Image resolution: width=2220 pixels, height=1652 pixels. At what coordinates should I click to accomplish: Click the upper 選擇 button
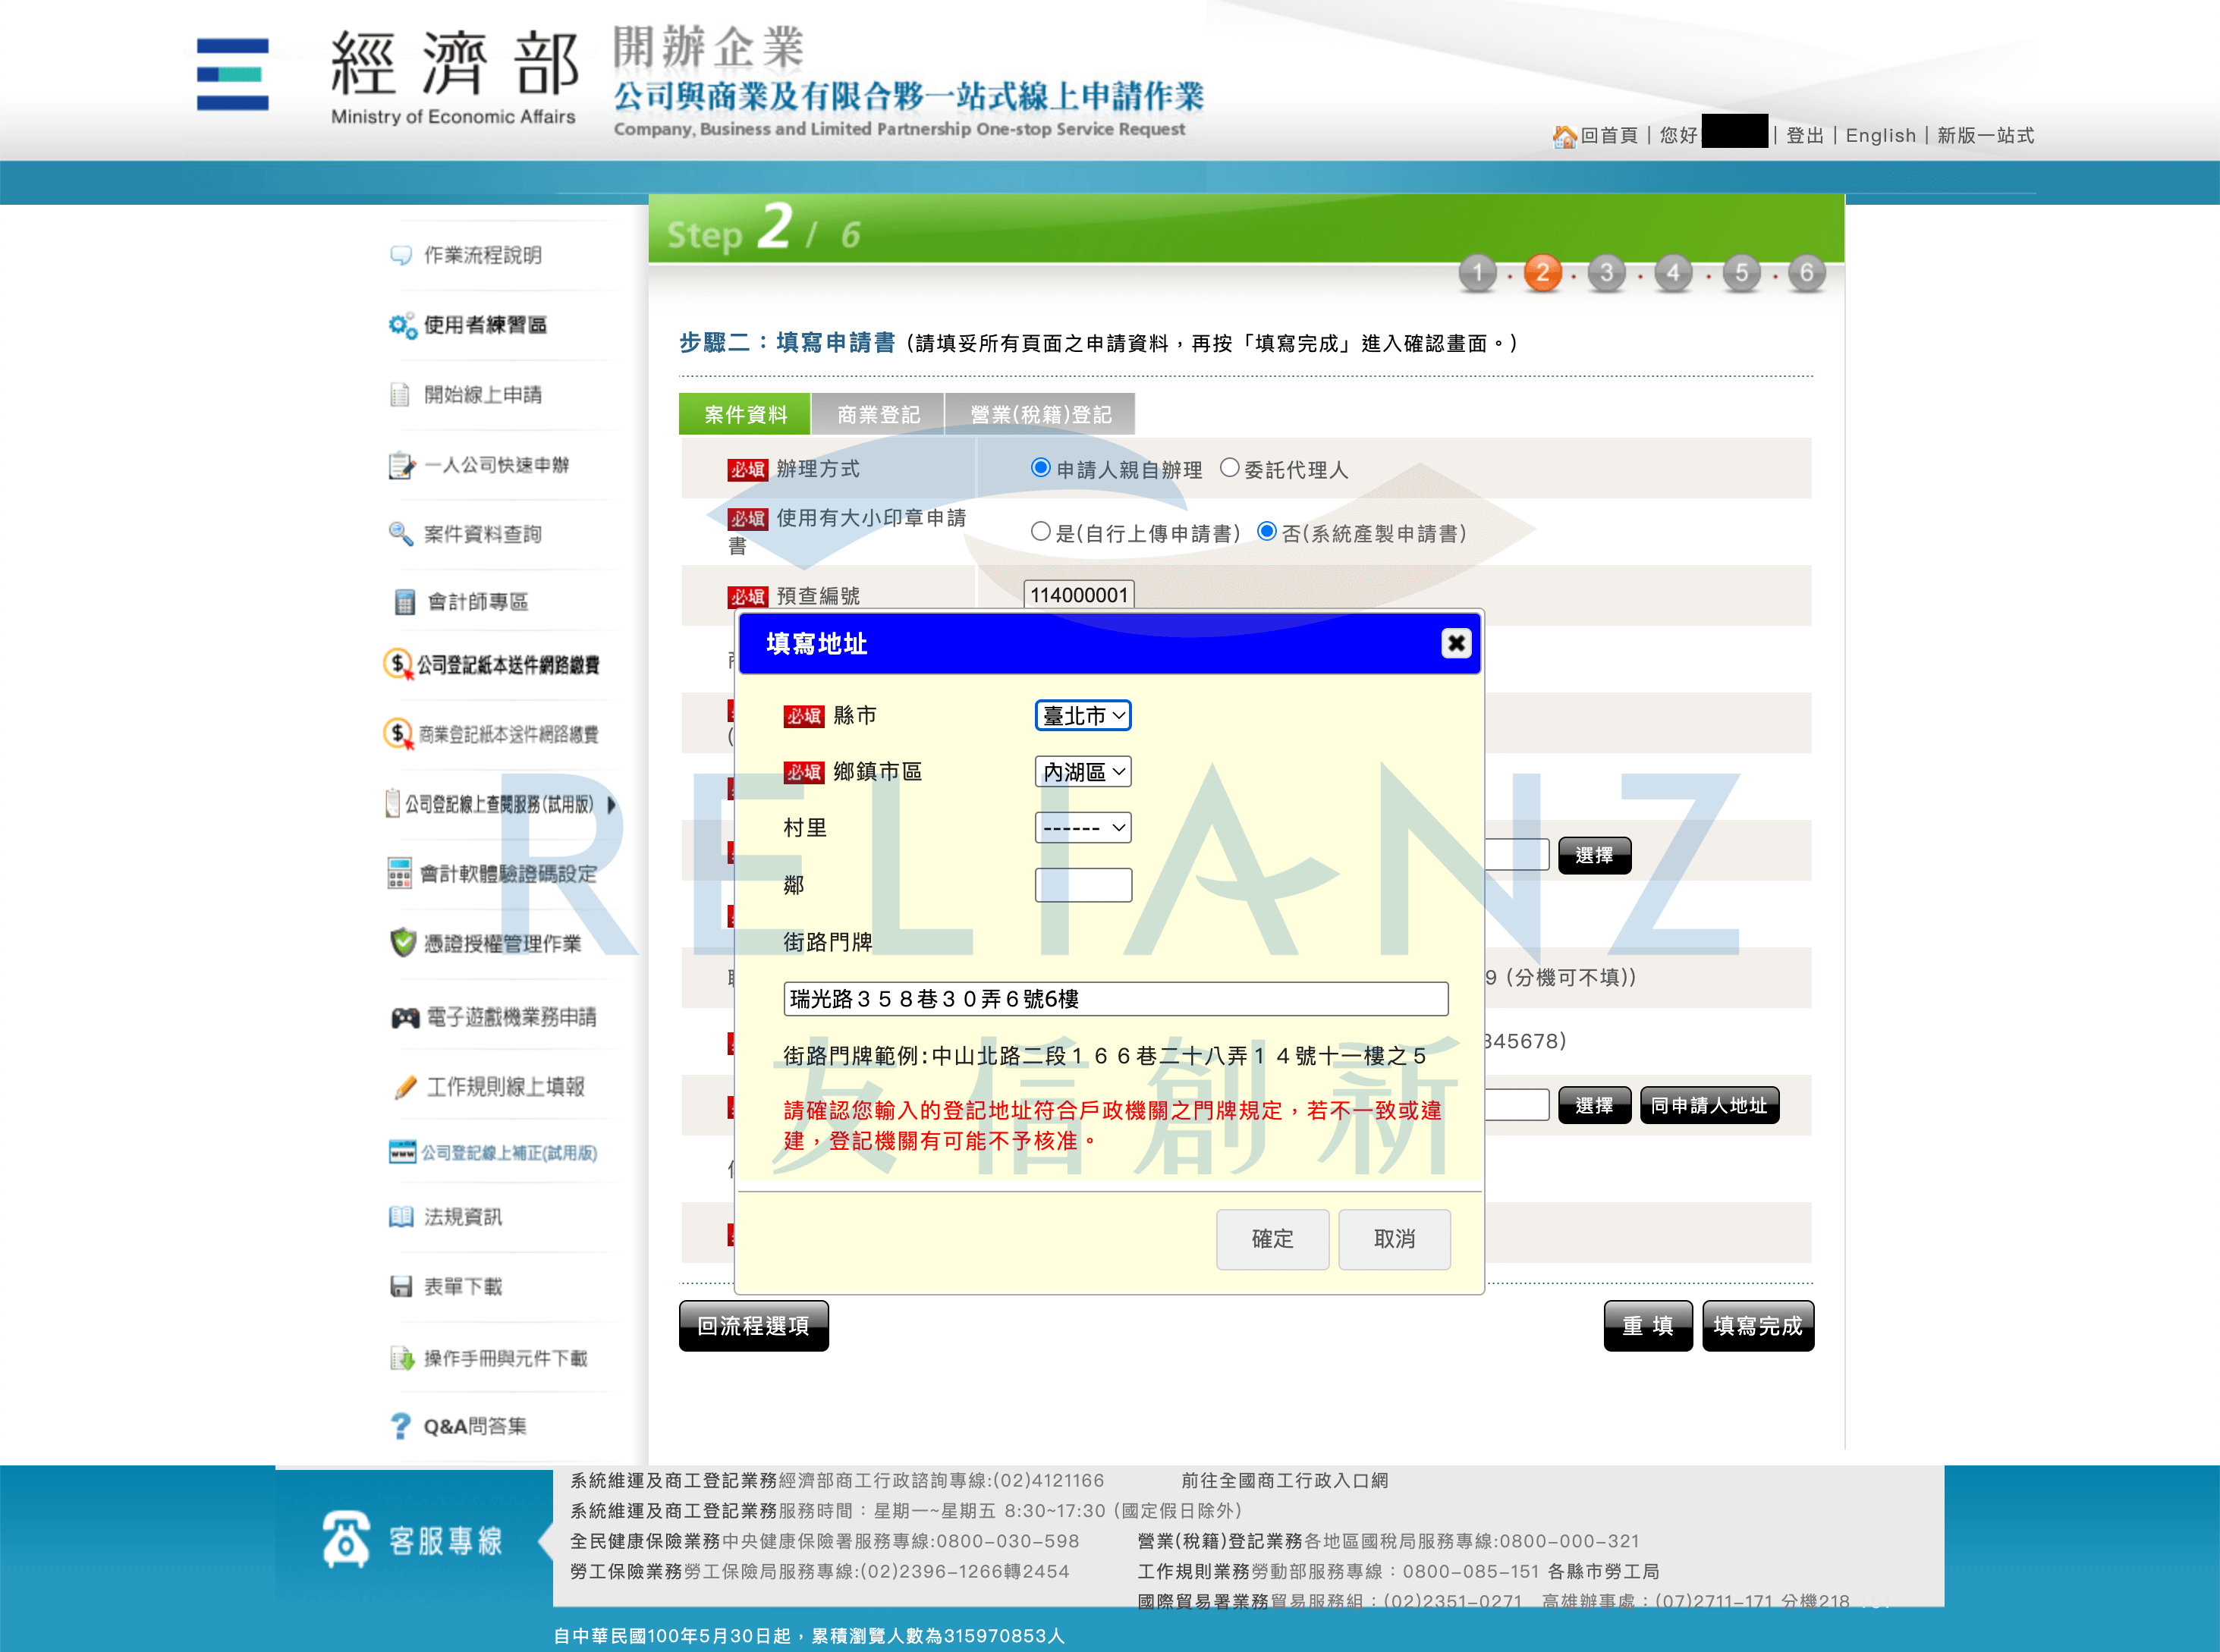(x=1594, y=856)
